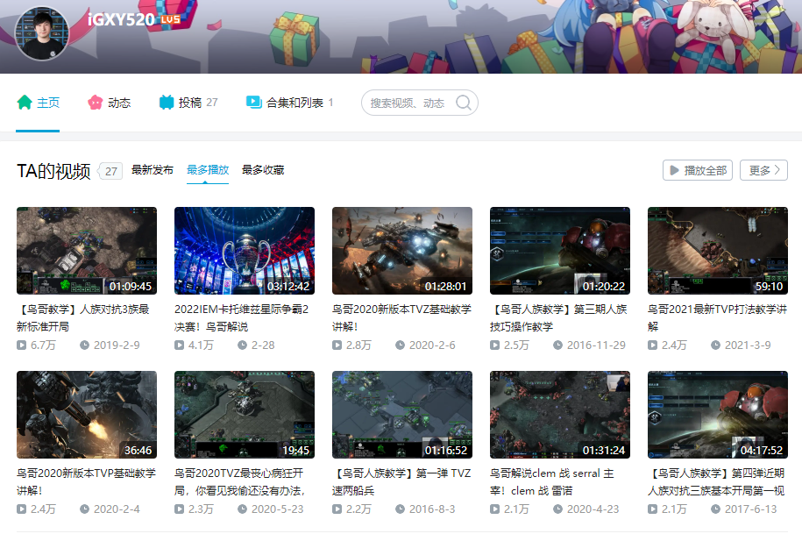Open the 动态 tab

109,103
